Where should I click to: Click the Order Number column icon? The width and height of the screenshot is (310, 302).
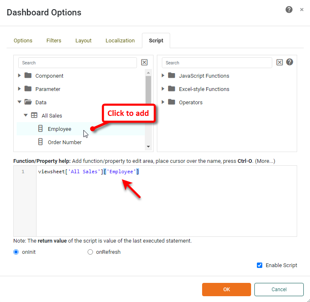click(x=41, y=142)
